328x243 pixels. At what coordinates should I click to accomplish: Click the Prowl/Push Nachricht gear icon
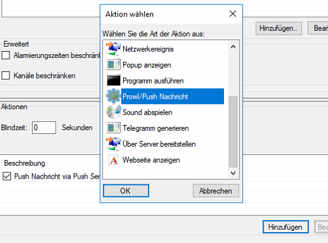(114, 96)
